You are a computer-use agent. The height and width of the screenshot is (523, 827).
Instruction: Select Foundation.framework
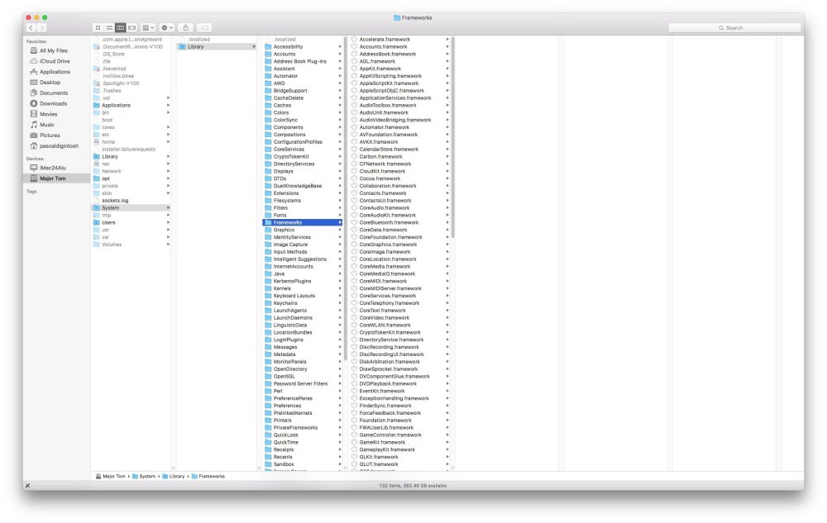(399, 421)
